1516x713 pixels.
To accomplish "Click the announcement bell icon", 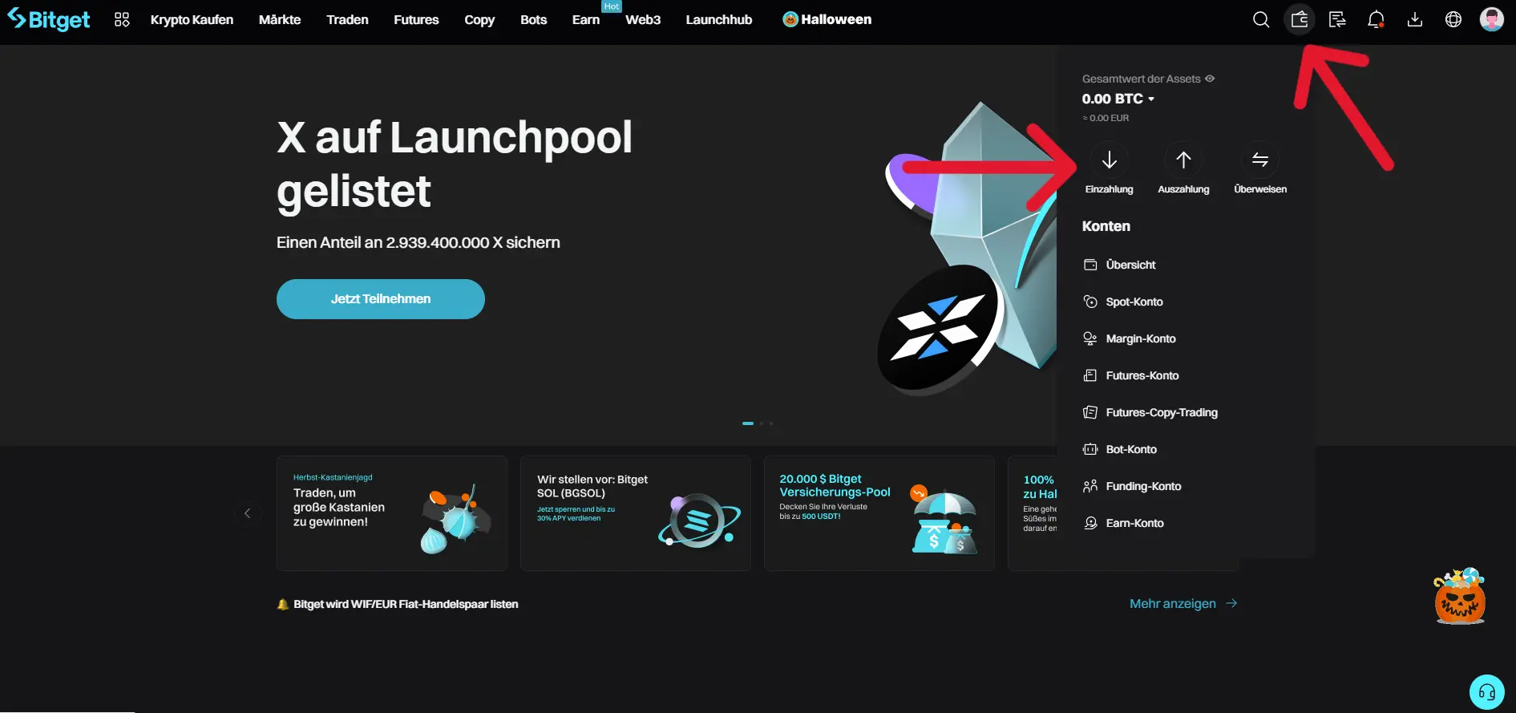I will [x=282, y=604].
